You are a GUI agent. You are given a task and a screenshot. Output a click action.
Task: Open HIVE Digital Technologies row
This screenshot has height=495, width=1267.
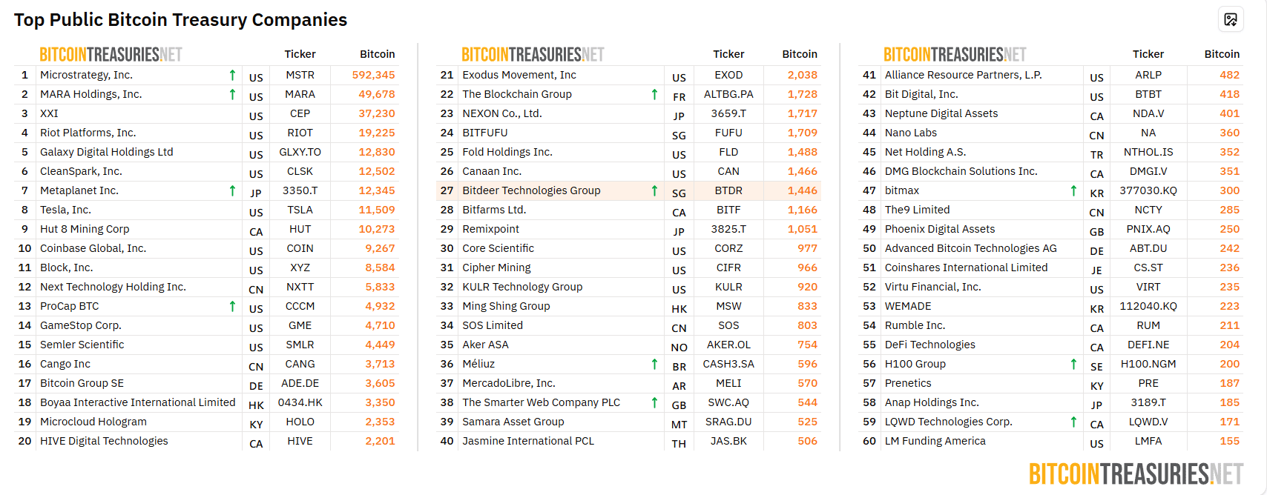pos(206,441)
